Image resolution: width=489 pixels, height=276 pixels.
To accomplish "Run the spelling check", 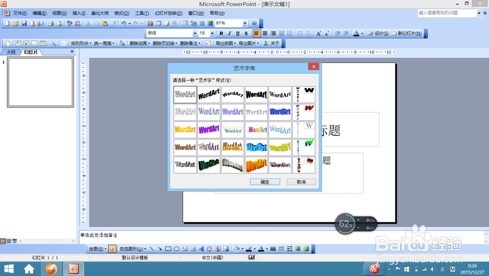I will (69, 23).
